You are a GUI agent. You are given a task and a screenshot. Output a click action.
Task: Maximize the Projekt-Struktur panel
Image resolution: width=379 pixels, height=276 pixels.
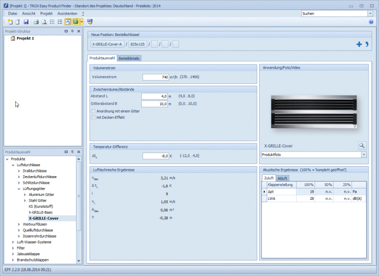coord(66,31)
